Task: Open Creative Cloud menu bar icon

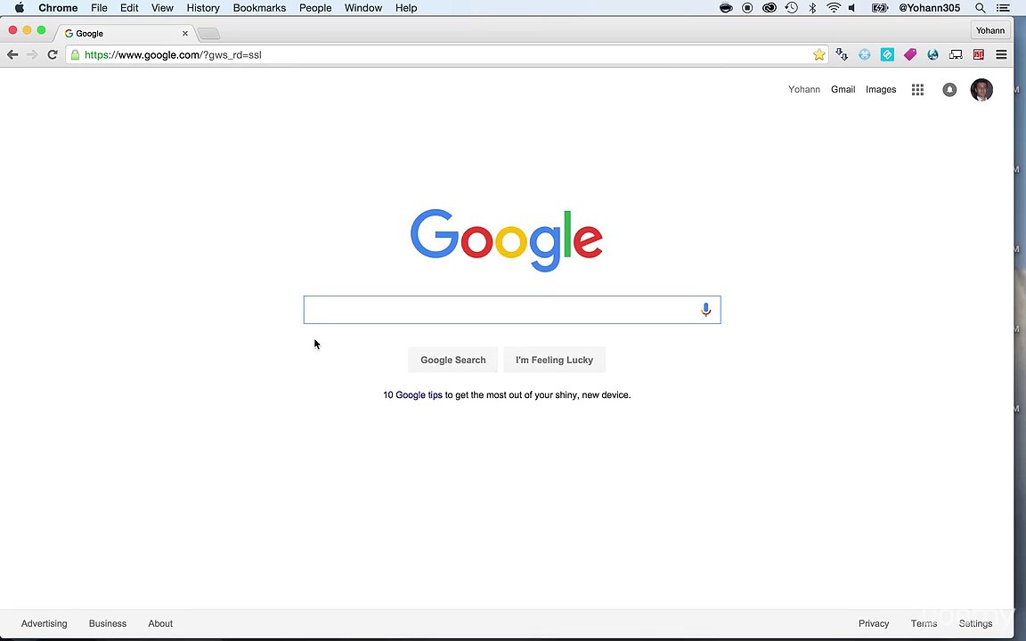Action: tap(769, 8)
